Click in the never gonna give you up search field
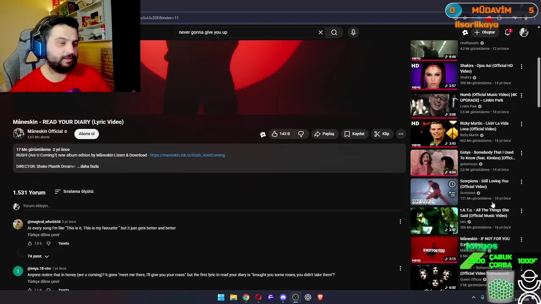This screenshot has width=541, height=304. [x=245, y=32]
